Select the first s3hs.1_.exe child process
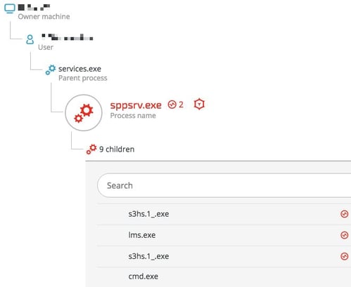Image resolution: width=351 pixels, height=287 pixels. tap(148, 214)
